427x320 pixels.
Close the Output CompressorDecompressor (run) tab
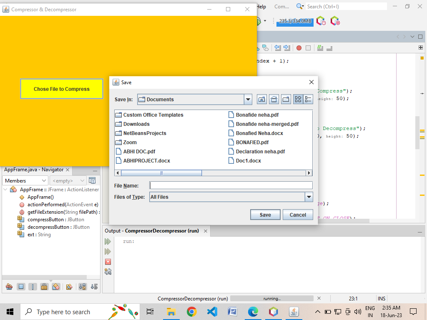[x=206, y=231]
